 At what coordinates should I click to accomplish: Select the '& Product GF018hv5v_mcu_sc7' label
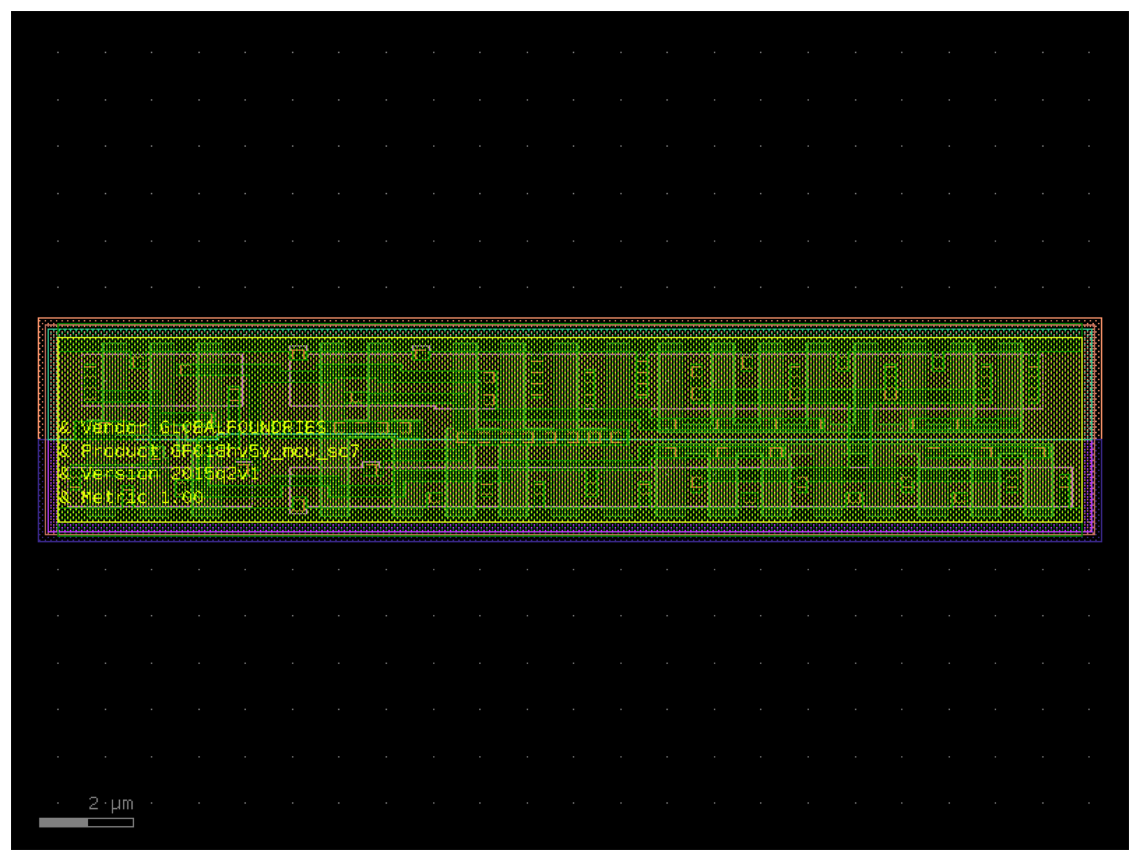tap(209, 451)
